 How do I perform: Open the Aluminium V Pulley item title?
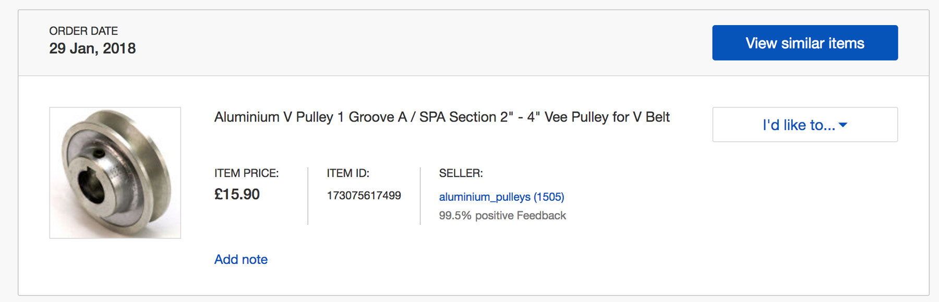tap(442, 117)
